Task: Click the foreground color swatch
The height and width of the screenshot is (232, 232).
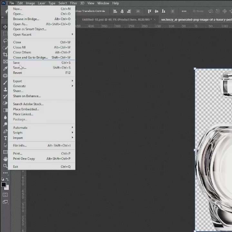Action: 4,185
